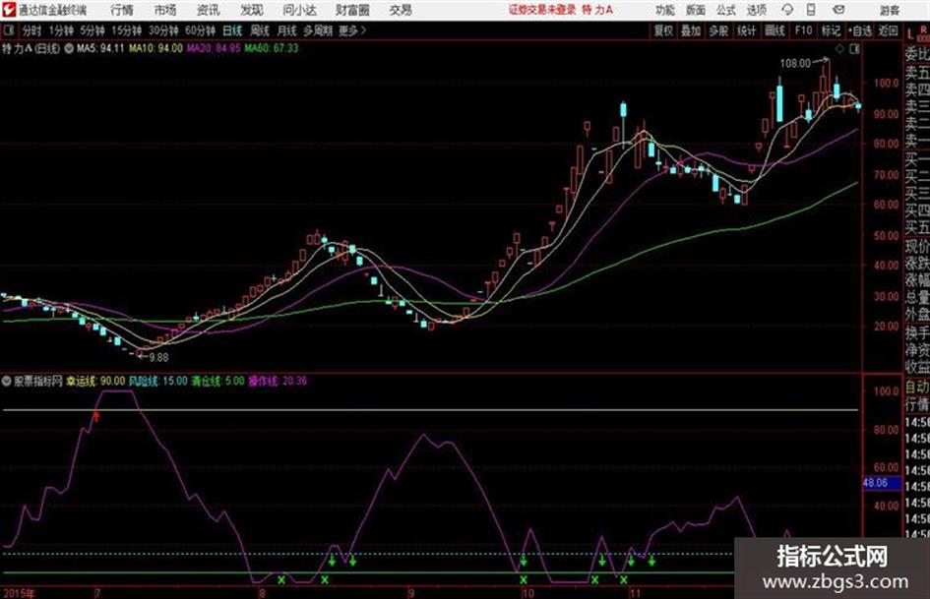The image size is (930, 599).
Task: Open the 选项 options menu
Action: (756, 10)
